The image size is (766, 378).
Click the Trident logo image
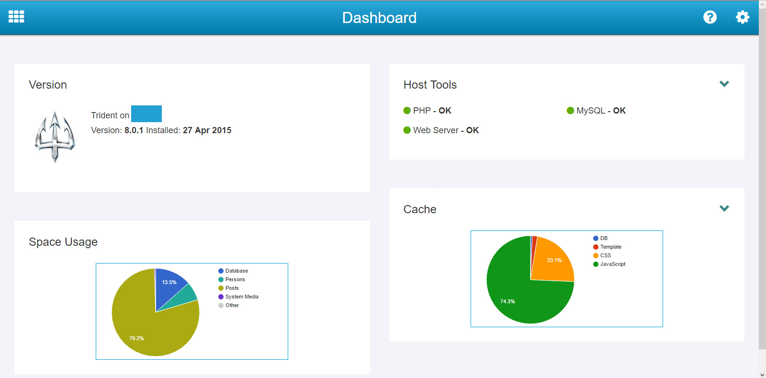[55, 137]
